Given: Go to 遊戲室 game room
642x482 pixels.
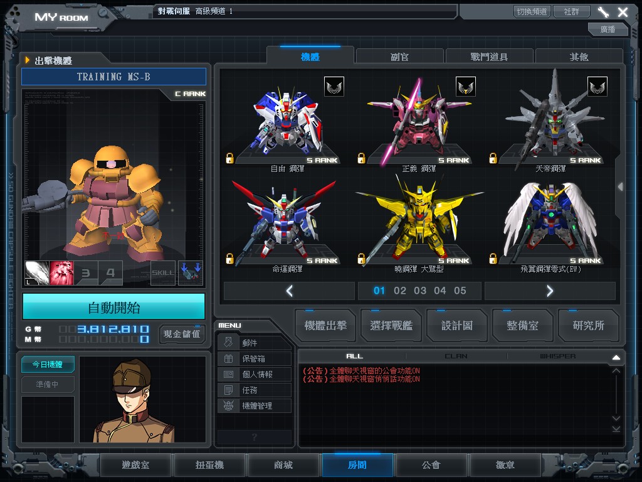Looking at the screenshot, I should (136, 465).
